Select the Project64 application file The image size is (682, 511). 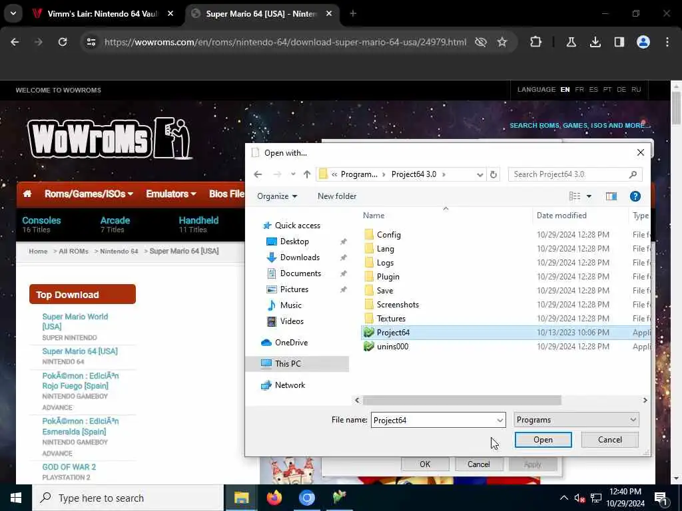point(393,333)
